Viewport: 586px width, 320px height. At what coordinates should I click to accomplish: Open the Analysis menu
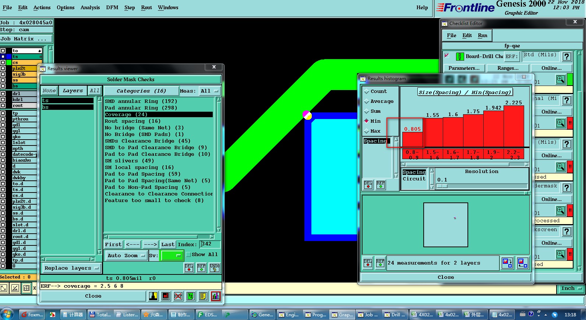coord(90,7)
